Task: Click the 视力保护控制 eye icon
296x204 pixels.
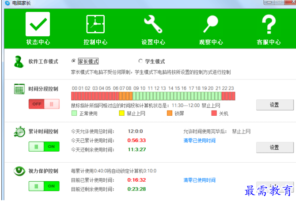Action: (x=19, y=171)
